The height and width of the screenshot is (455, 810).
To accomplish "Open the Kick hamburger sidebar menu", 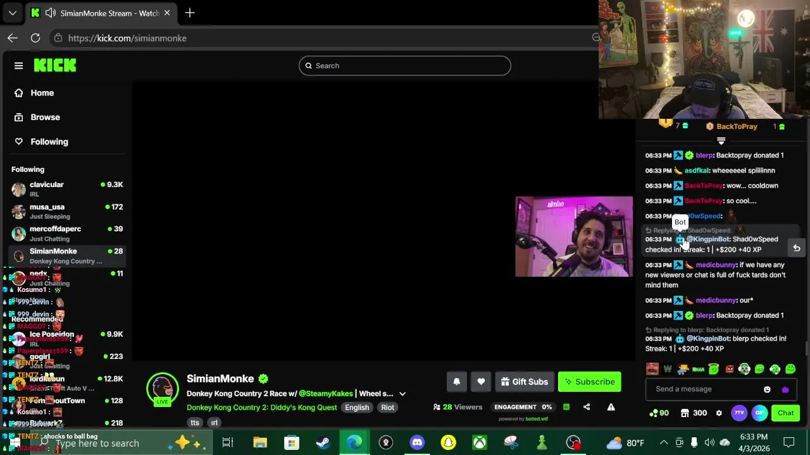I will (18, 66).
